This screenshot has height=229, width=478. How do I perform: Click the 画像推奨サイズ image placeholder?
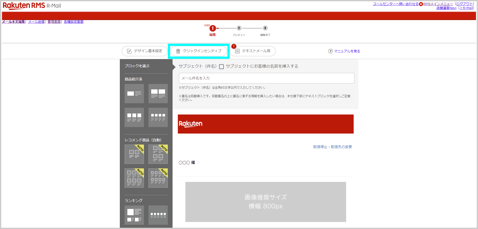pyautogui.click(x=265, y=202)
